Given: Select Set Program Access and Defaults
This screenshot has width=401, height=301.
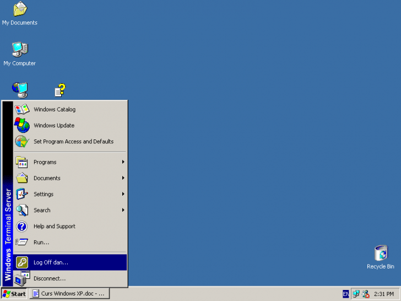Looking at the screenshot, I should click(70, 142).
